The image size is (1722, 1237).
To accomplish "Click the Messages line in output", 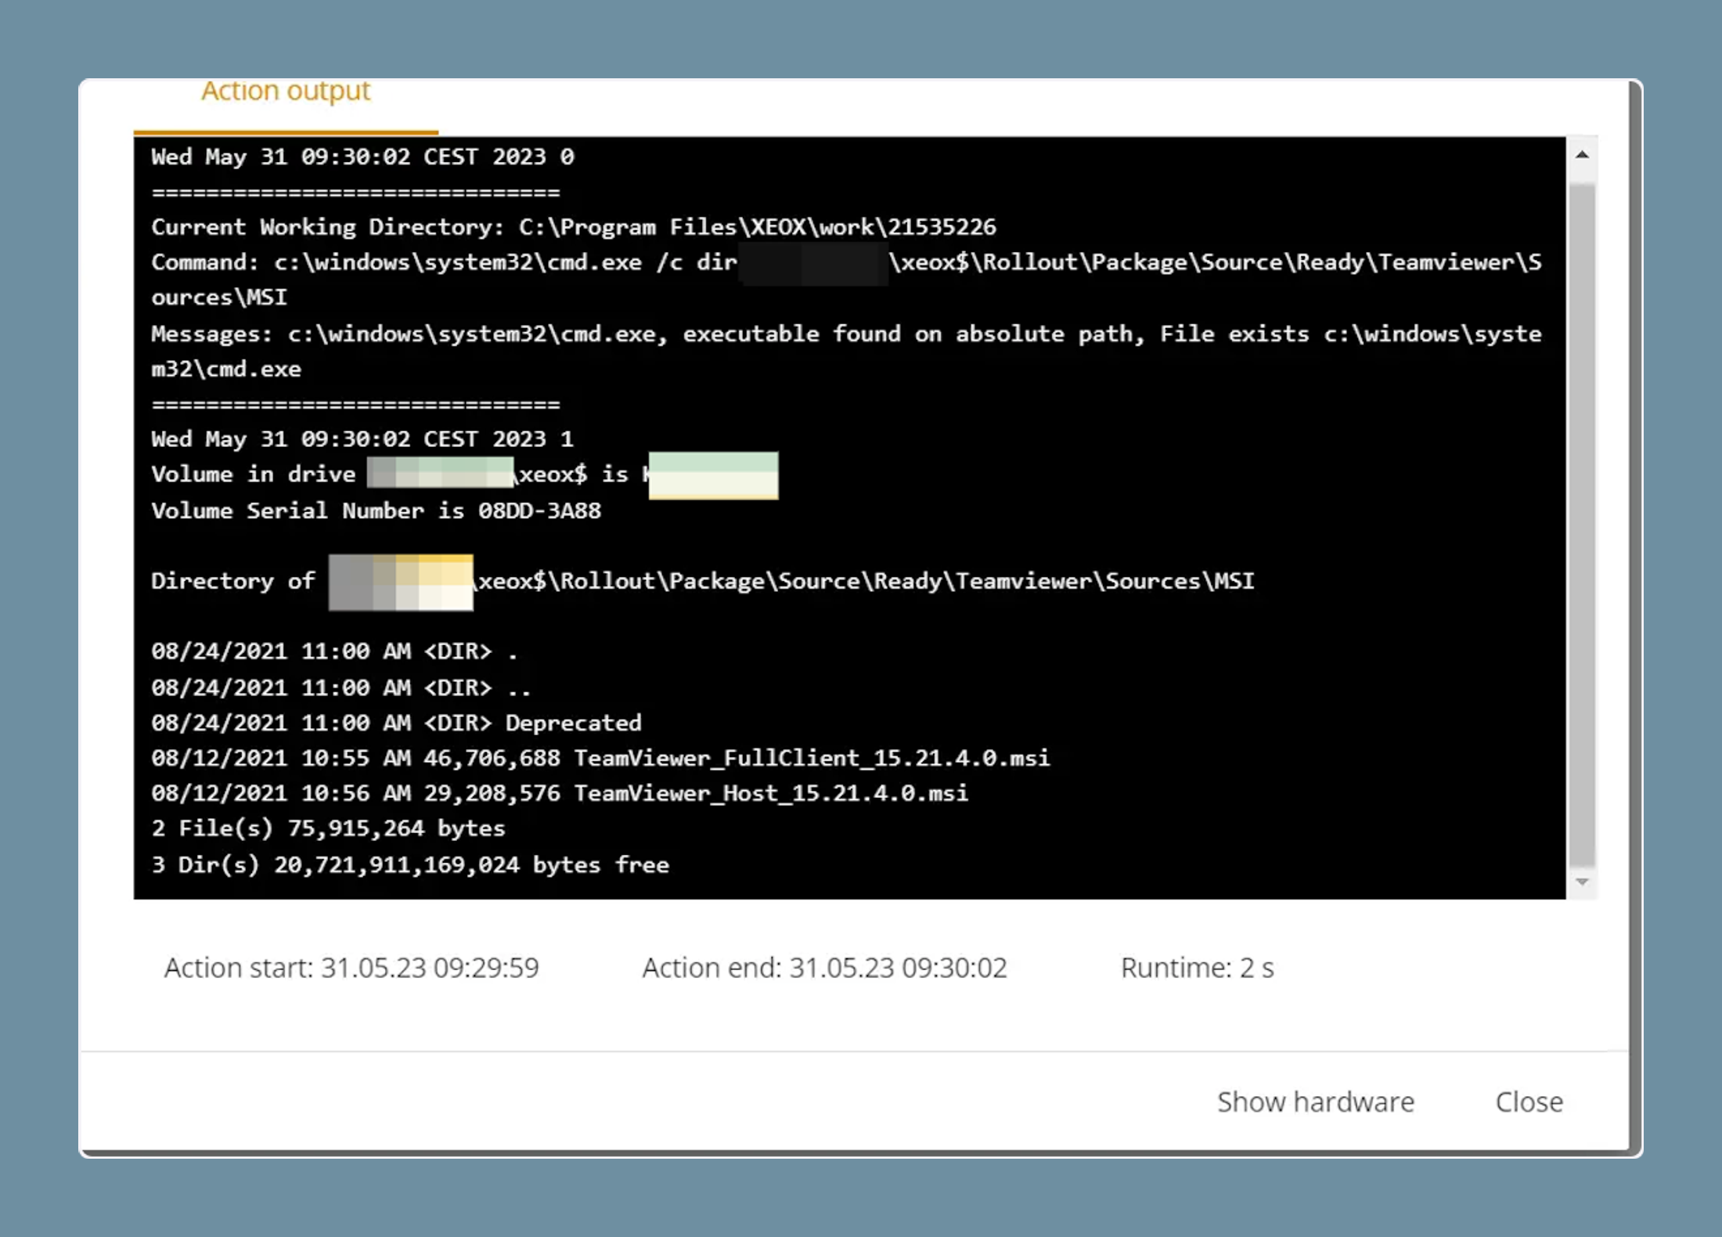I will pyautogui.click(x=846, y=351).
